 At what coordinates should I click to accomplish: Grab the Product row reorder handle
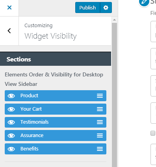[100, 96]
